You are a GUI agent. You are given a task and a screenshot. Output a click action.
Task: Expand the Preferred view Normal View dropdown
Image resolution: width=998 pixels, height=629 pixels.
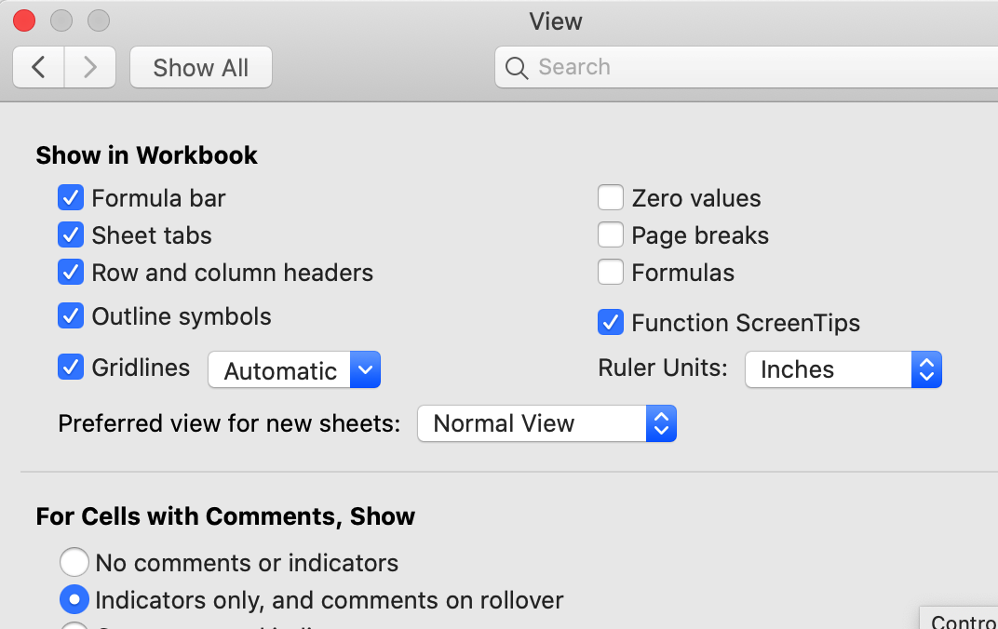click(546, 423)
